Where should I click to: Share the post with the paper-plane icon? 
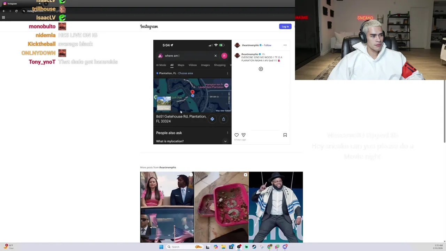coord(244,135)
